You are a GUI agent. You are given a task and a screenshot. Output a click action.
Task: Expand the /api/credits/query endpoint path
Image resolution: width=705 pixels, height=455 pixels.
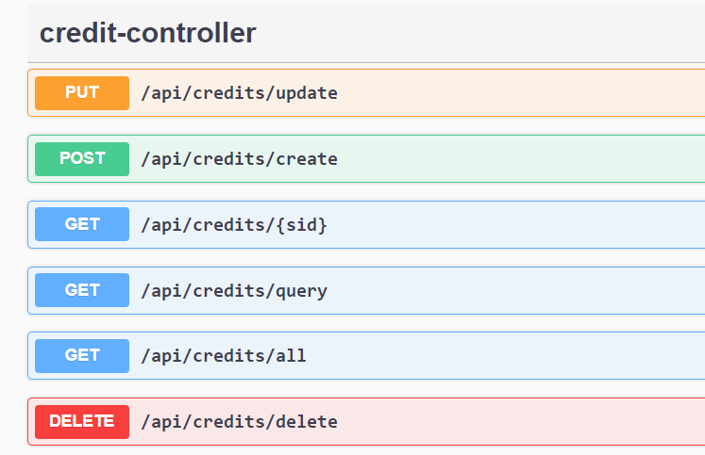pyautogui.click(x=234, y=291)
